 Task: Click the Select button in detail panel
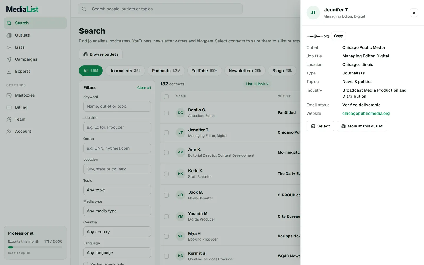pos(320,126)
